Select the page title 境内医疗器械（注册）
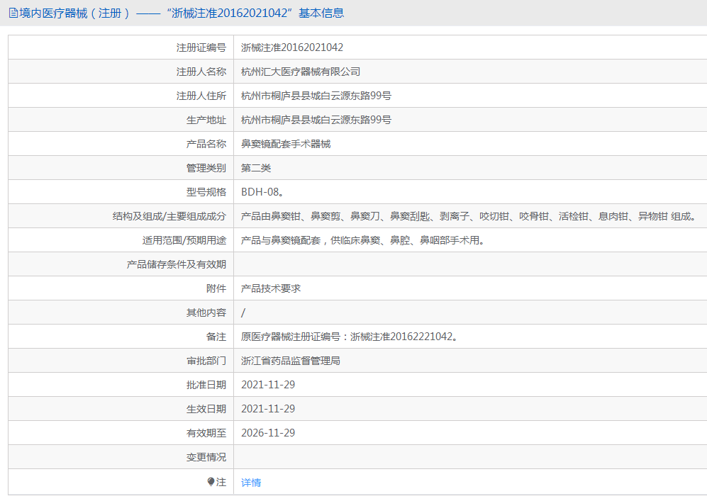 point(75,13)
